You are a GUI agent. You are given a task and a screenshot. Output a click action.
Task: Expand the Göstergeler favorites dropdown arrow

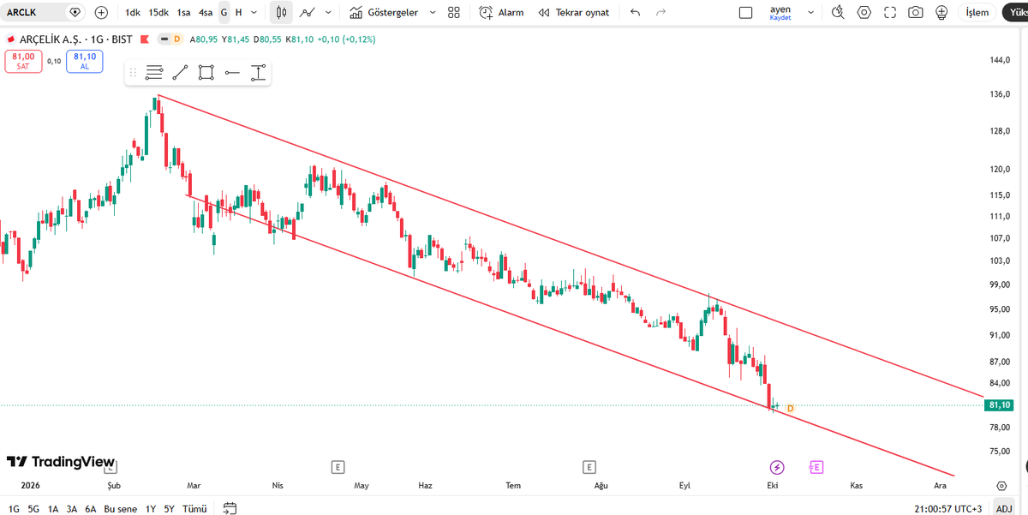click(432, 13)
